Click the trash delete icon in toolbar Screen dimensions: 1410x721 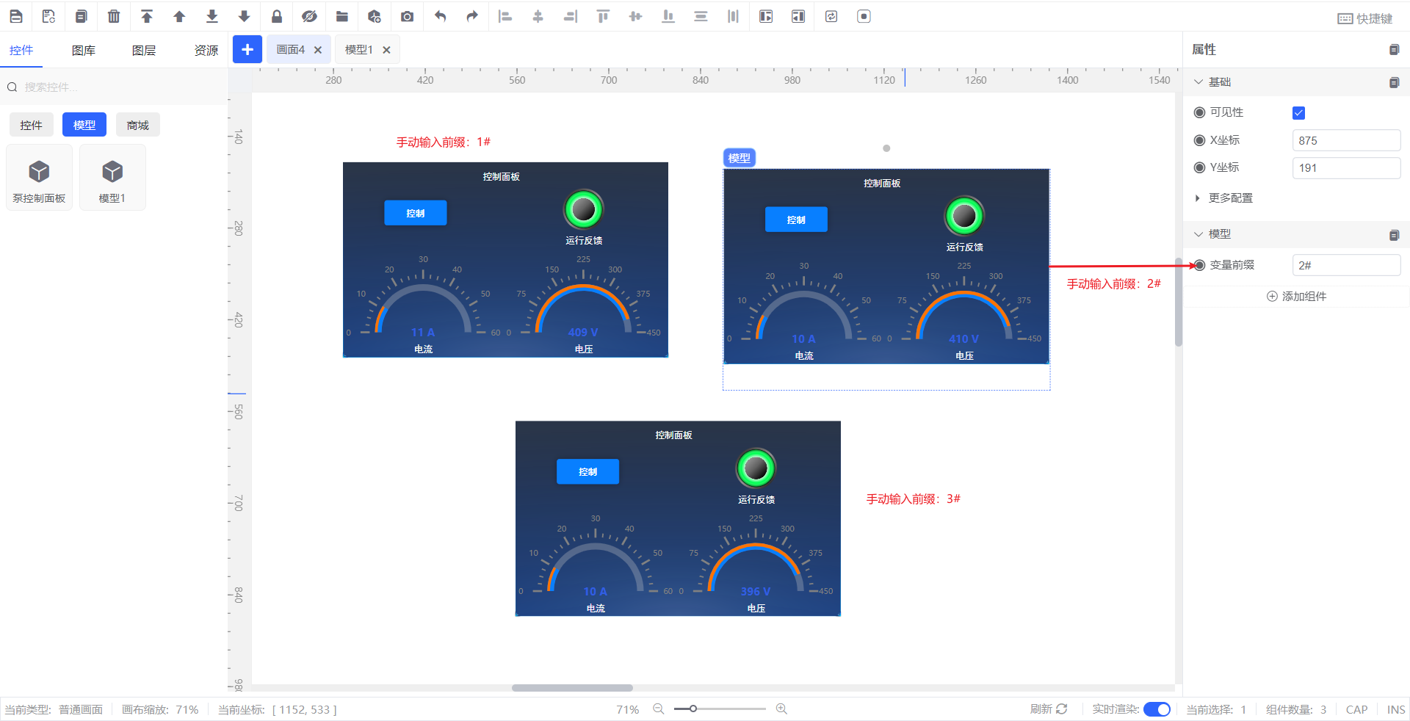click(114, 16)
